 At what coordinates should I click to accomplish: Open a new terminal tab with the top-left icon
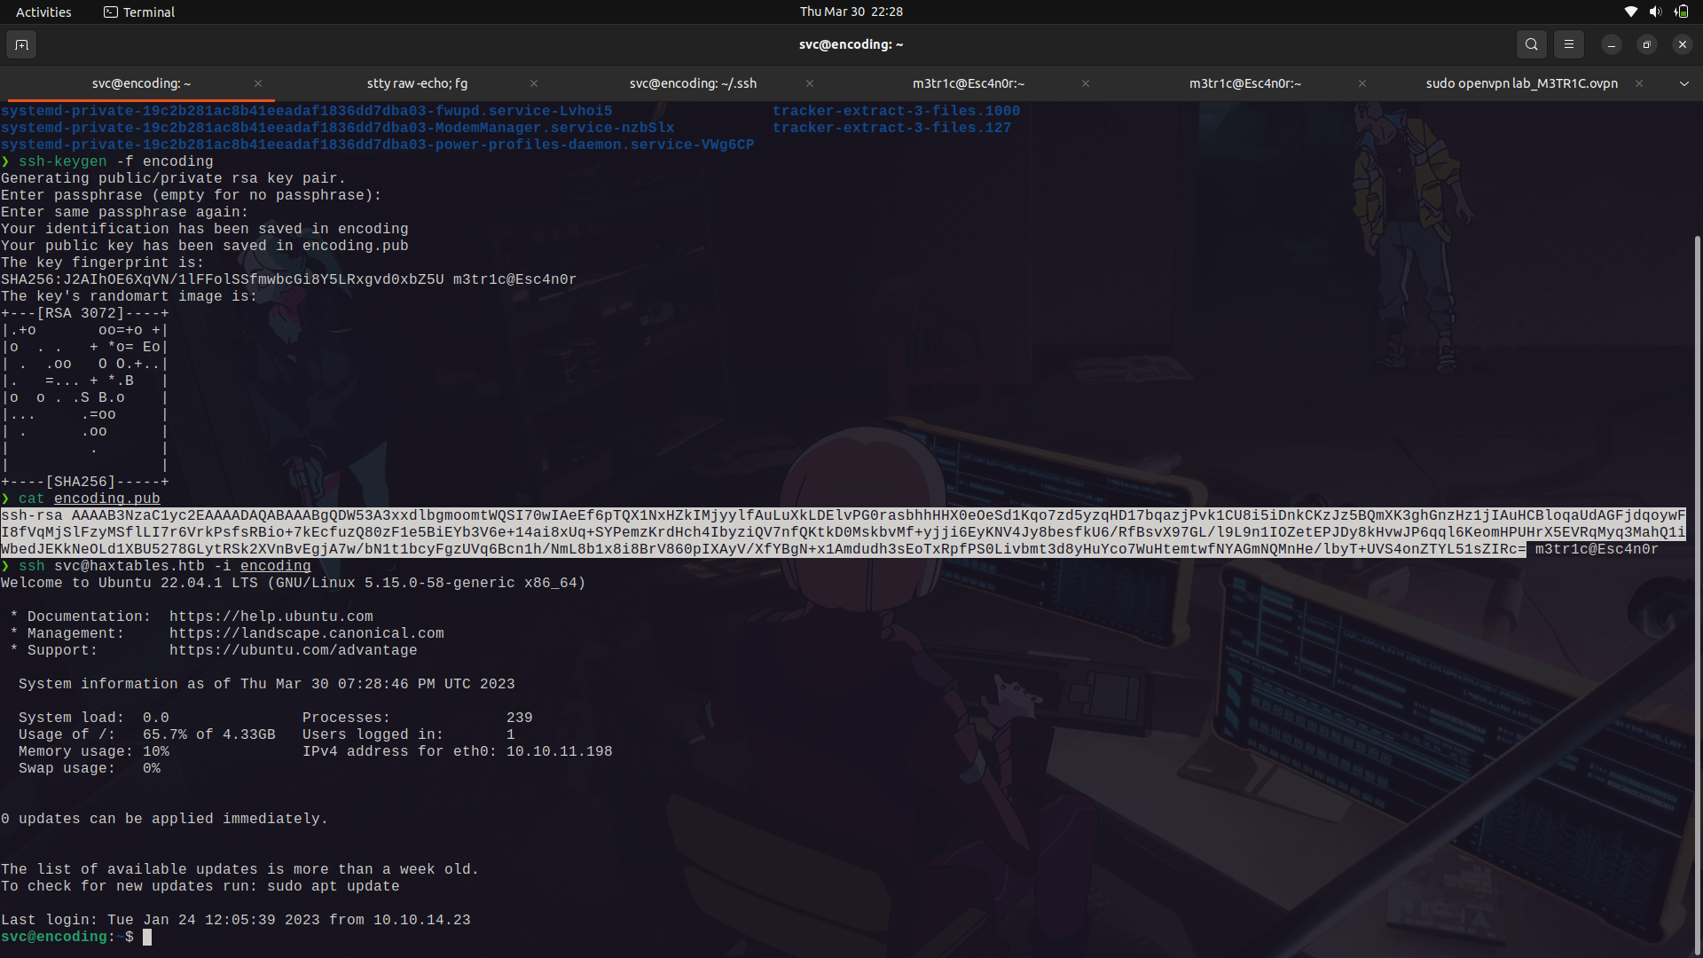click(20, 43)
